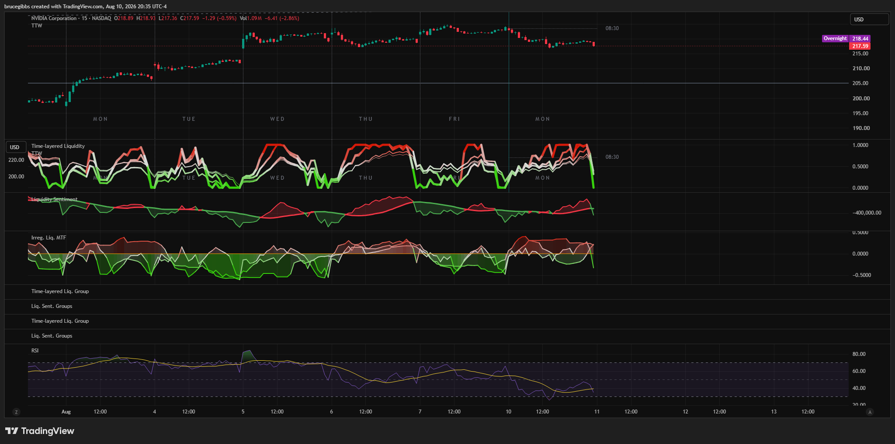Screen dimensions: 895x444
Task: Click the 1.0000 liquidity scale label
Action: (x=860, y=145)
